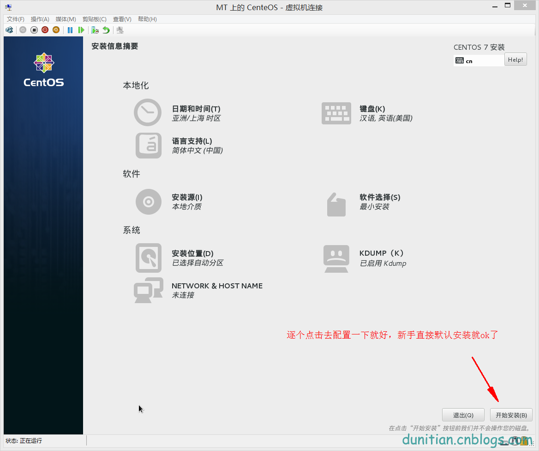The width and height of the screenshot is (539, 451).
Task: Click the 简体中文 (中国) status text
Action: pyautogui.click(x=198, y=151)
